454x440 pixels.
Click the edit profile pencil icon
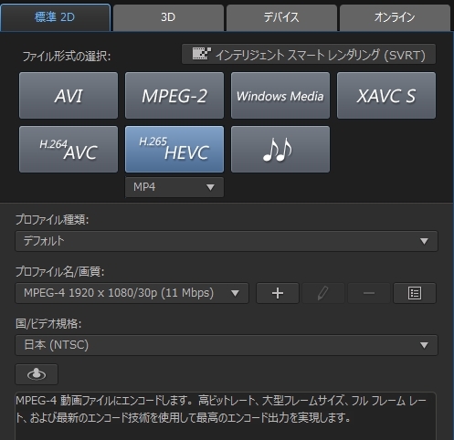pyautogui.click(x=323, y=293)
